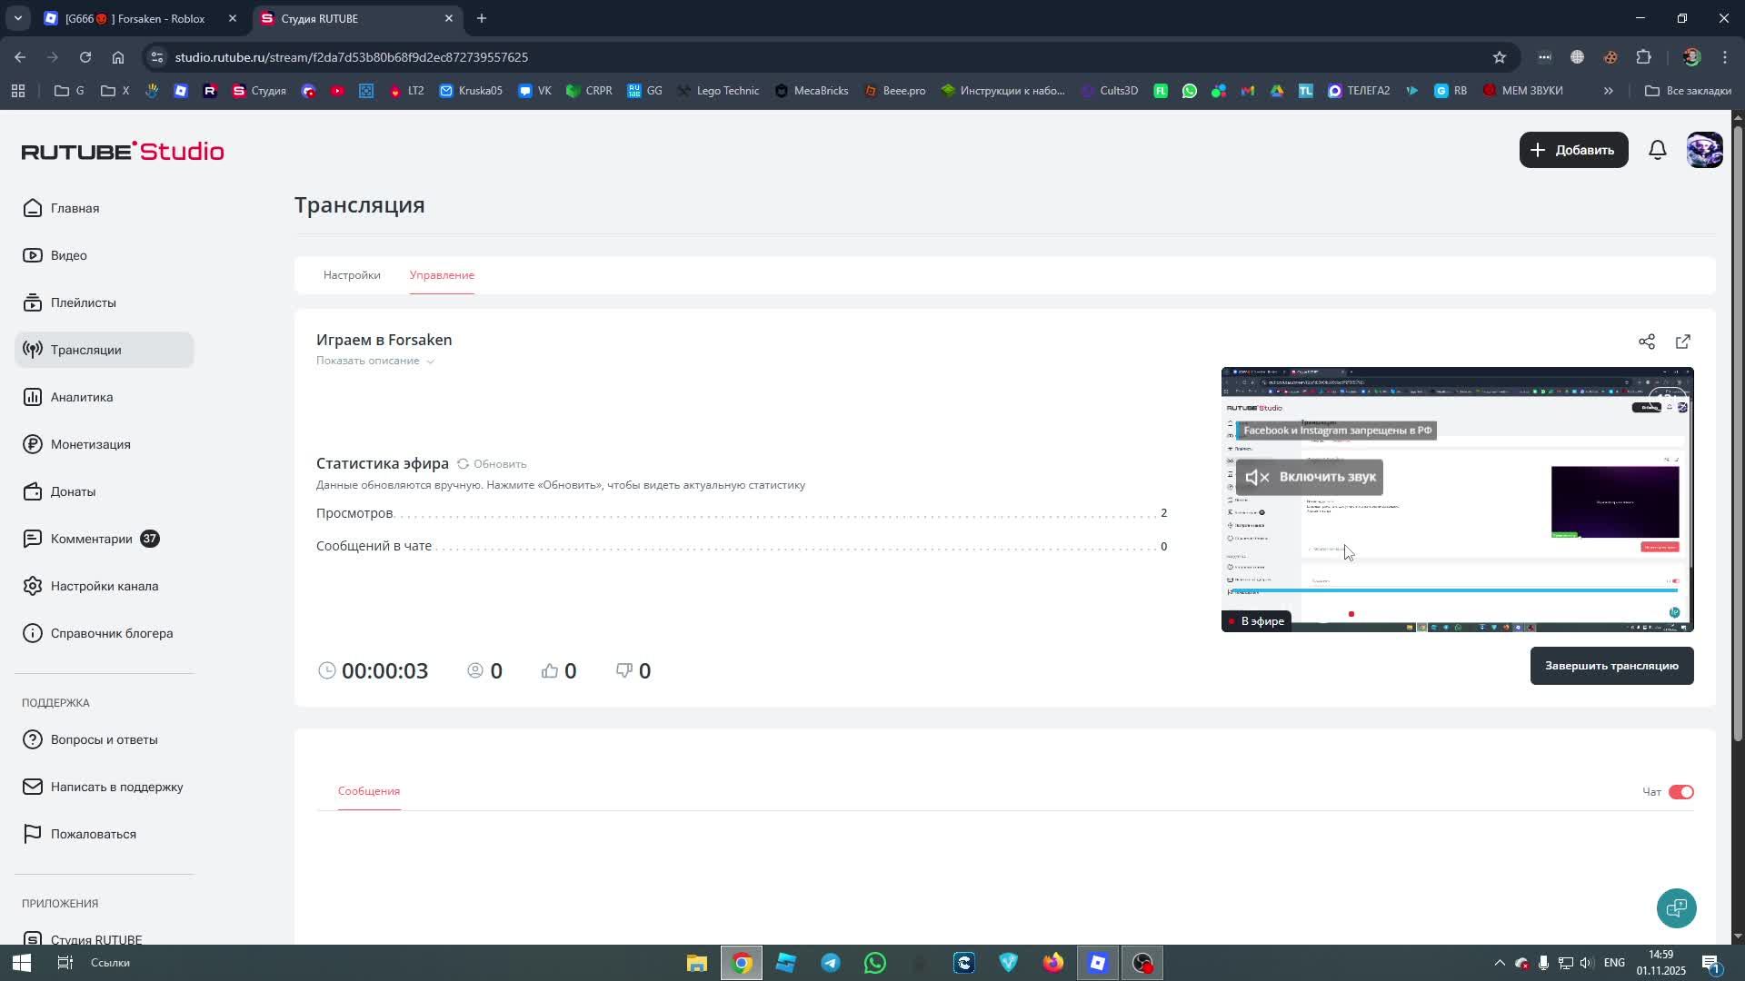This screenshot has height=981, width=1745.
Task: Open Вопросы и ответы
Action: pos(104,739)
